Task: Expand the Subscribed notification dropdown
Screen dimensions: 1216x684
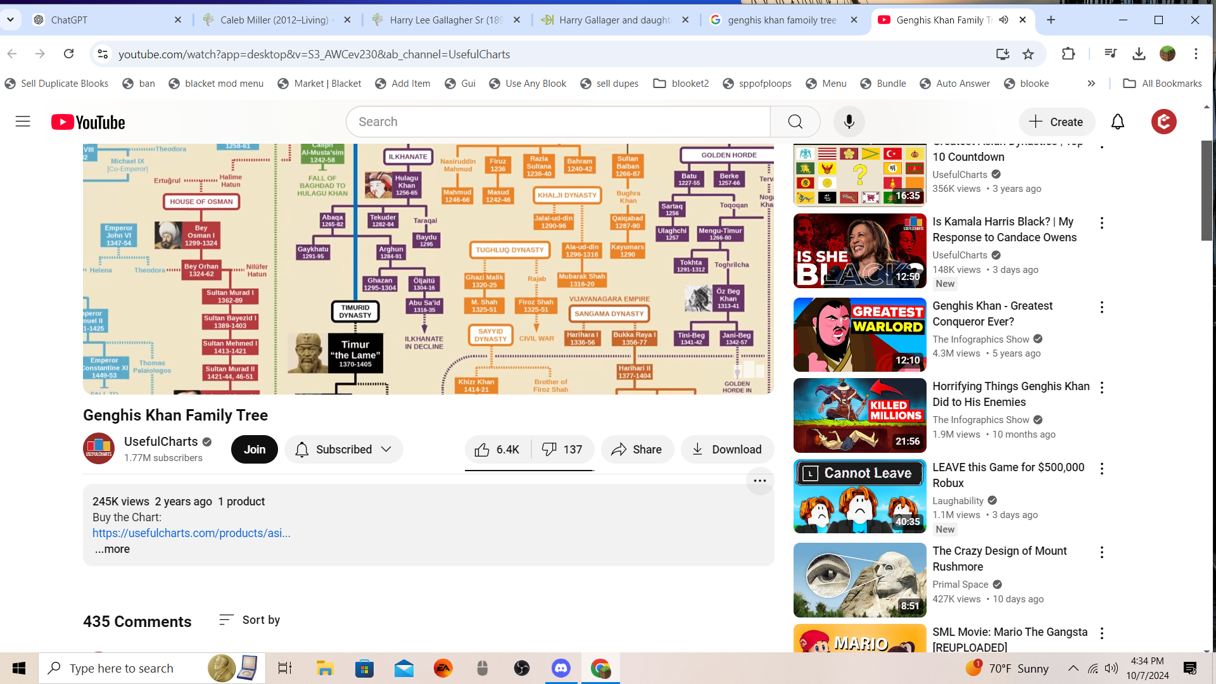Action: point(344,450)
